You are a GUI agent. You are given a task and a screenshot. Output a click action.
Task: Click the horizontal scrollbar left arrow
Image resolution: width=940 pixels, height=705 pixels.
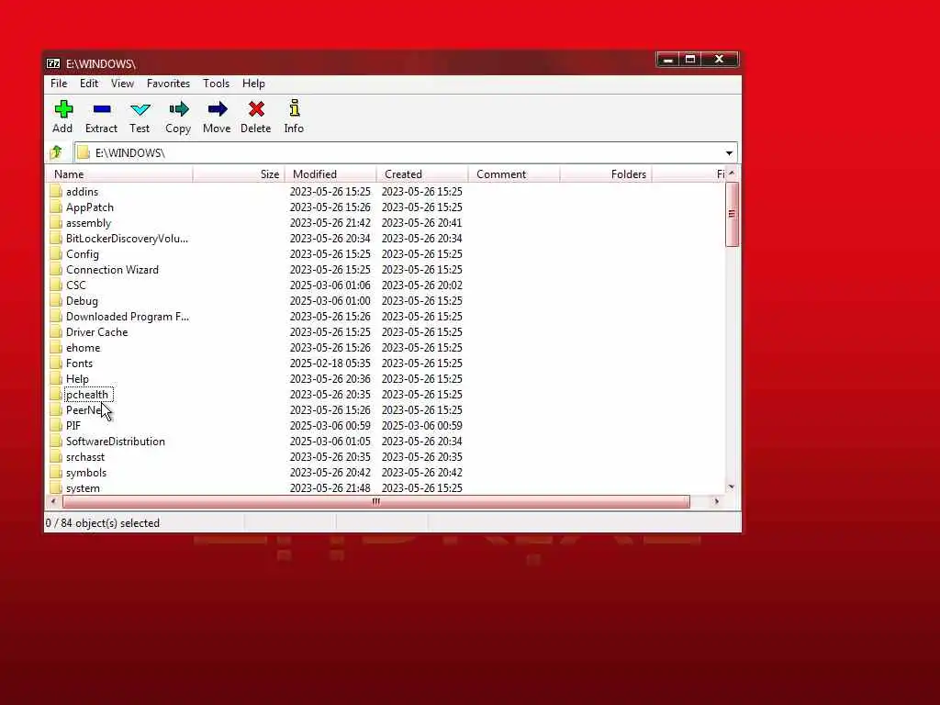(x=53, y=501)
